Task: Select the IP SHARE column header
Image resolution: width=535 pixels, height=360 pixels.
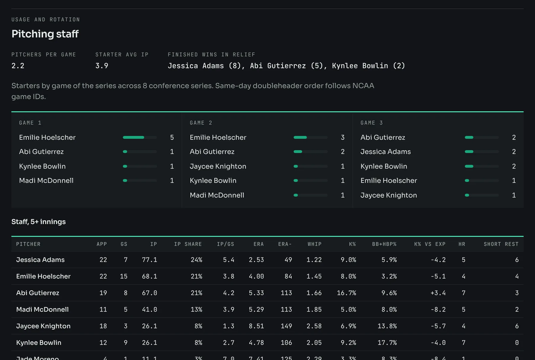Action: 188,244
